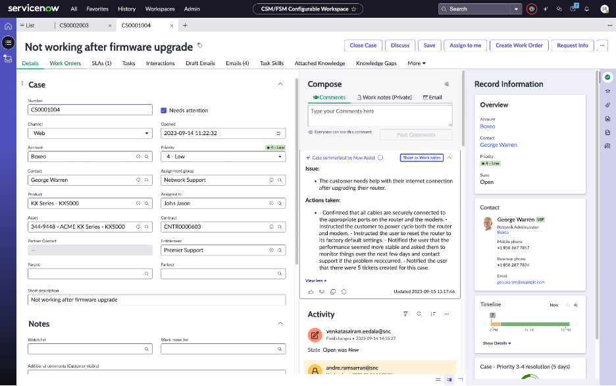Copy the Now Assist summary text

(333, 291)
